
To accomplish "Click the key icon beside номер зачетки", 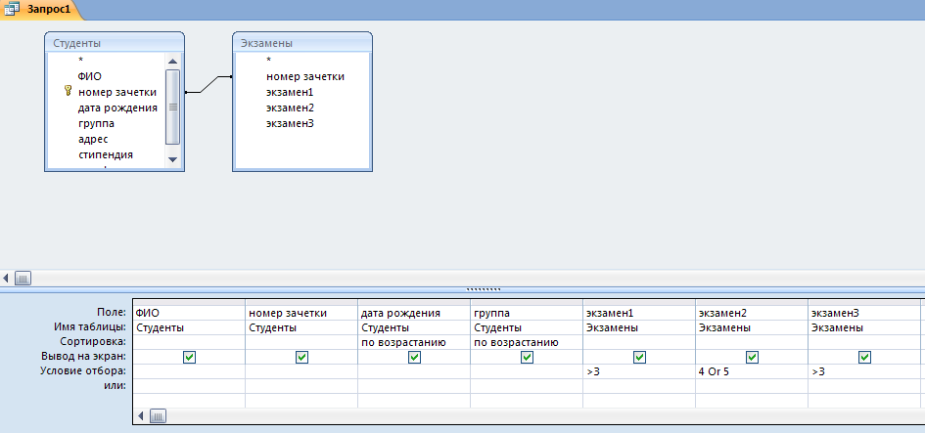I will 68,91.
